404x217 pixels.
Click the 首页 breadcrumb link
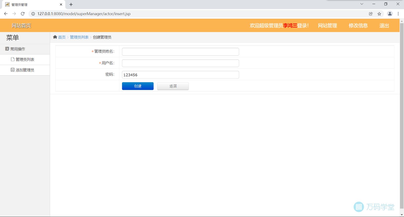coord(62,37)
